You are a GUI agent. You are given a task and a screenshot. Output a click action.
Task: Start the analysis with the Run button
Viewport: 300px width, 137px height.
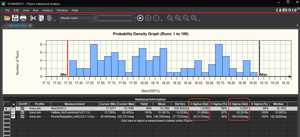tap(140, 18)
